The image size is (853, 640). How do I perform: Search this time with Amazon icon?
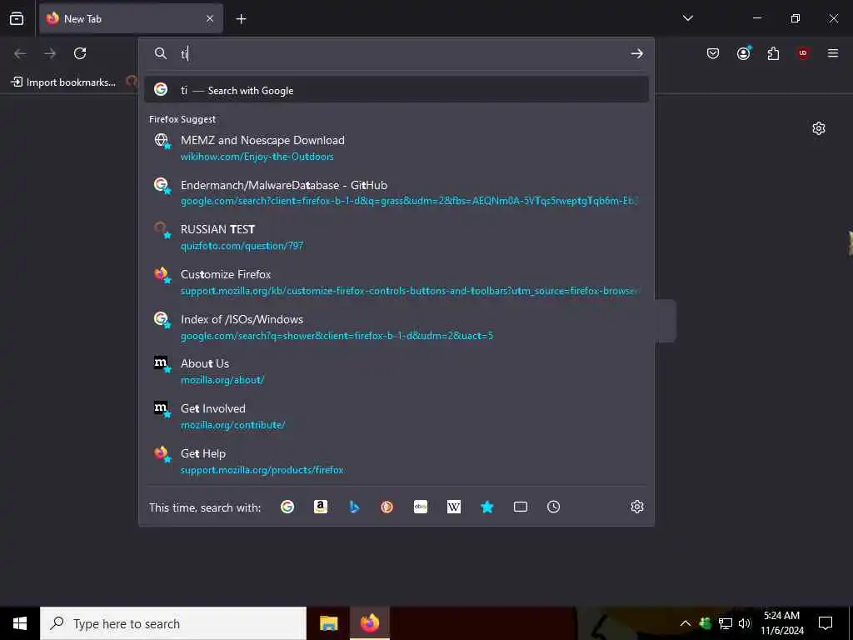coord(321,507)
